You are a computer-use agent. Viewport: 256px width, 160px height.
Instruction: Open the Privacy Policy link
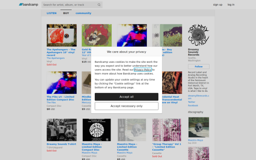pyautogui.click(x=143, y=70)
